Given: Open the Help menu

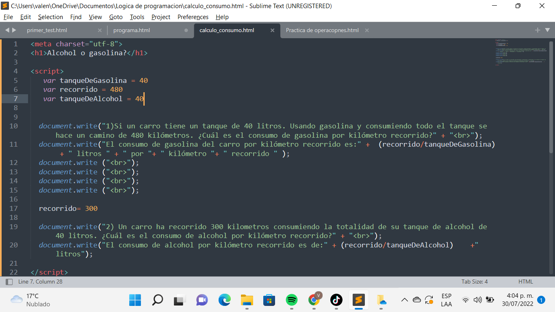Looking at the screenshot, I should tap(222, 17).
